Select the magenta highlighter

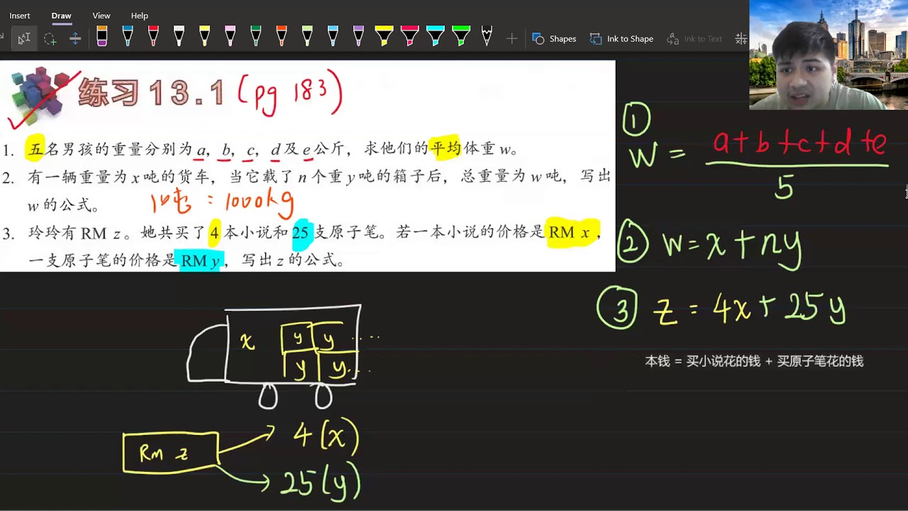click(x=410, y=36)
